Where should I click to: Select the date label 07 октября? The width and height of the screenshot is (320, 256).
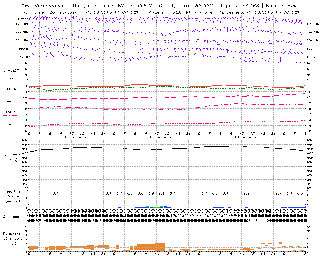(x=246, y=137)
